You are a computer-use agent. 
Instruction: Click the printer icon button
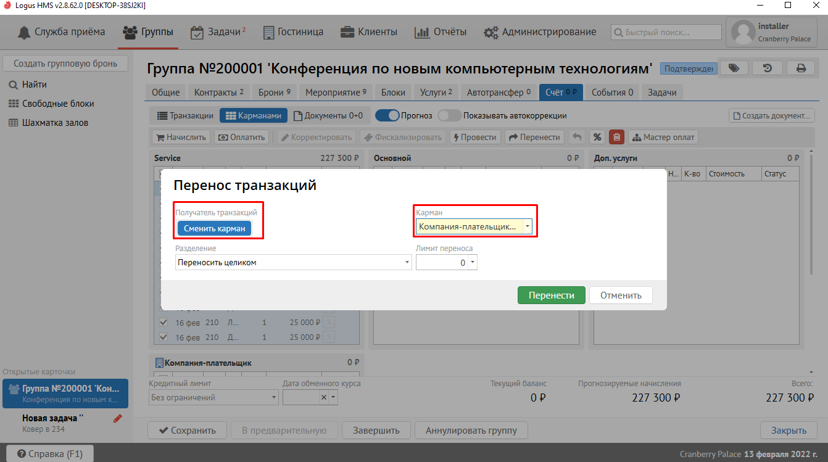pyautogui.click(x=801, y=68)
